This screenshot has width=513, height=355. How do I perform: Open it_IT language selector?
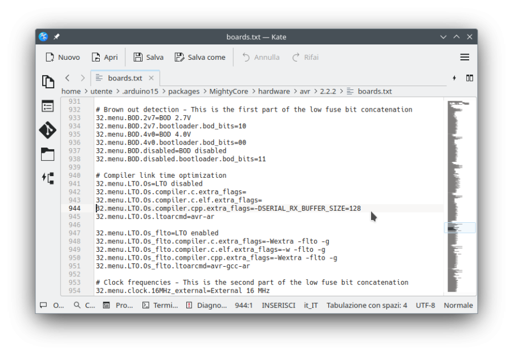(311, 305)
